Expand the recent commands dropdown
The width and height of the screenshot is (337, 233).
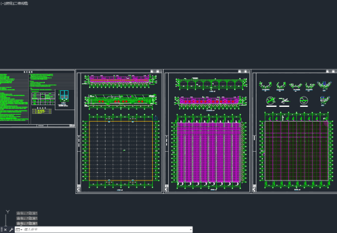point(19,230)
